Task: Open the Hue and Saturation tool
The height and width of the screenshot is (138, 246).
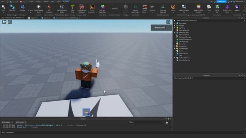Action: pos(103,8)
